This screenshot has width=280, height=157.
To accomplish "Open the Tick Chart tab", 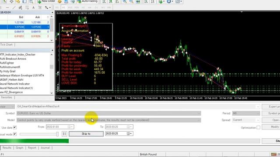I will (x=7, y=44).
